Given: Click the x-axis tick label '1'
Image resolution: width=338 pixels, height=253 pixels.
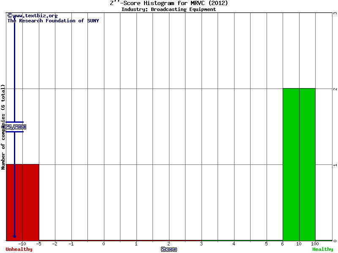Looking at the screenshot, I should pos(136,244).
